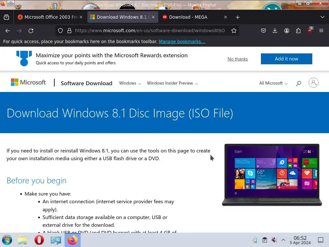Open a new browser tab

coord(237,17)
